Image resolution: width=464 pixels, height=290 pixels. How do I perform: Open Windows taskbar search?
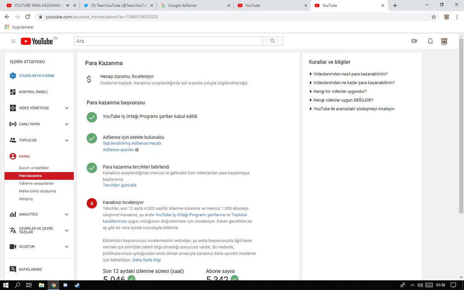tap(18, 285)
